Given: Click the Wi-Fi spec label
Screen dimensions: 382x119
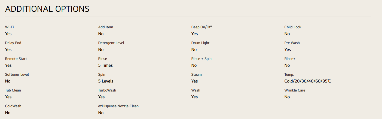Looking at the screenshot, I should (x=9, y=27).
